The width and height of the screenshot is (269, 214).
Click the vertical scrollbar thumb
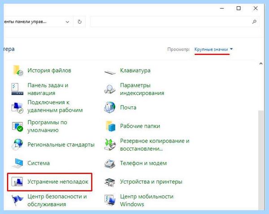point(261,160)
